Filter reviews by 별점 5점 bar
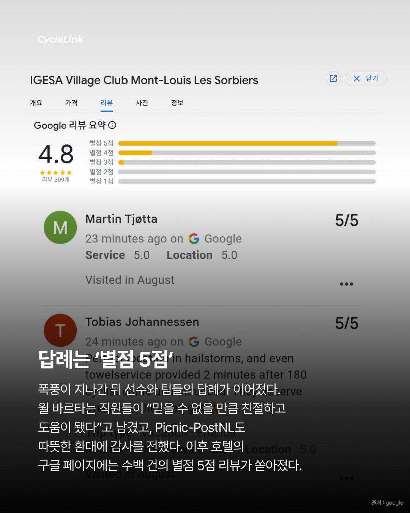Image resolution: width=410 pixels, height=513 pixels. click(247, 143)
